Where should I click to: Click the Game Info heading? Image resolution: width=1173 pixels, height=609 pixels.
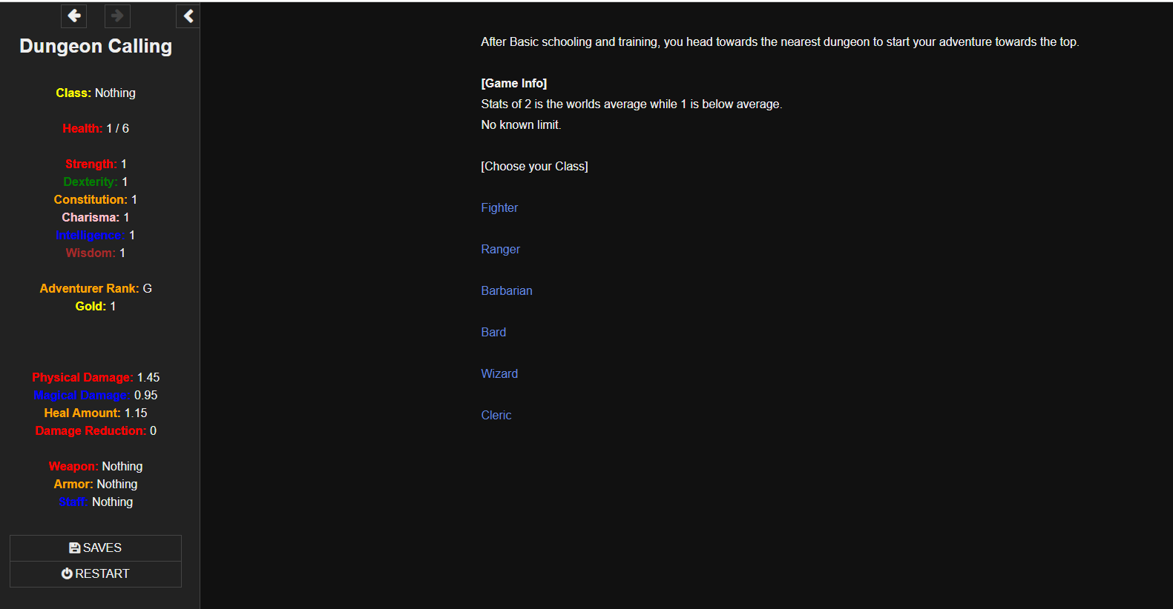click(513, 84)
